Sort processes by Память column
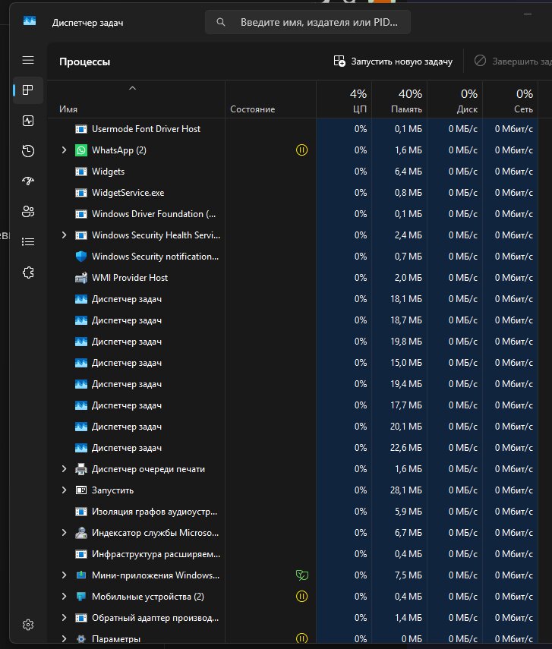Viewport: 552px width, 649px height. coord(399,101)
